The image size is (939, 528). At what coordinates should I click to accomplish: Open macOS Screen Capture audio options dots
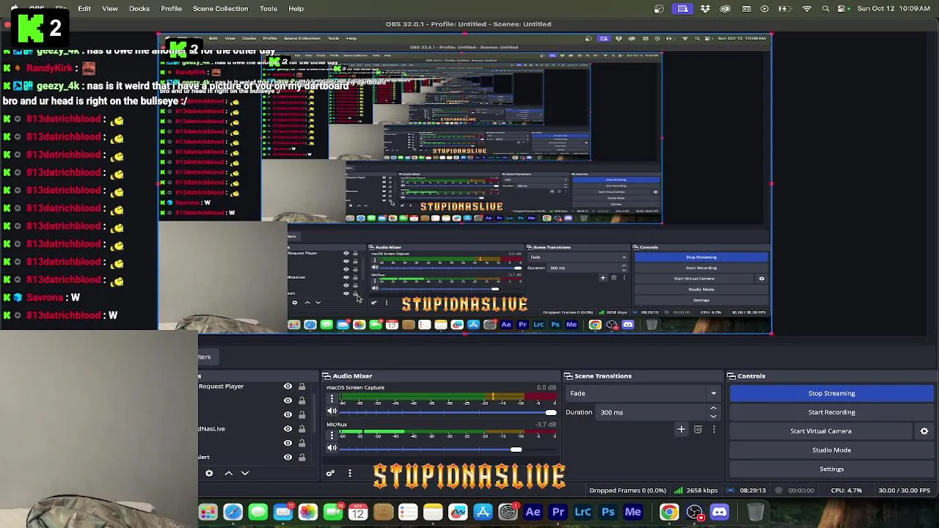tap(332, 400)
